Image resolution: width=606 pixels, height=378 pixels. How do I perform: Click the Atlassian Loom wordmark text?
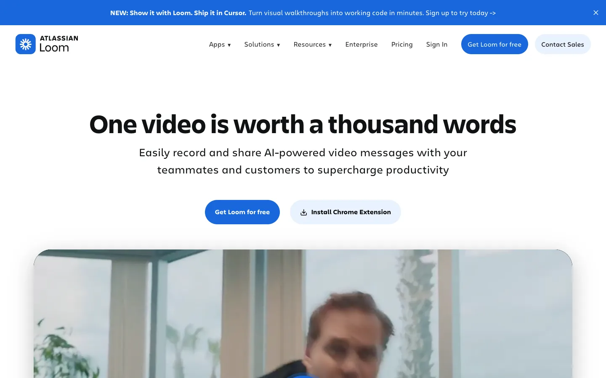(x=59, y=44)
